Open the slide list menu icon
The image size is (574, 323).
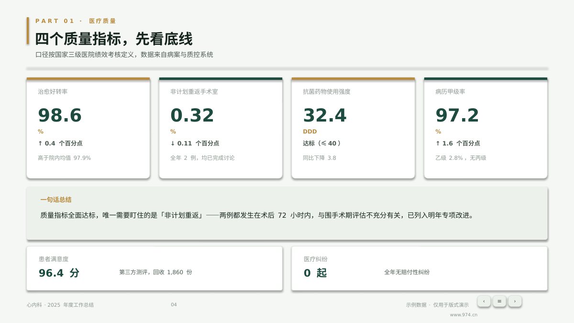click(x=499, y=301)
